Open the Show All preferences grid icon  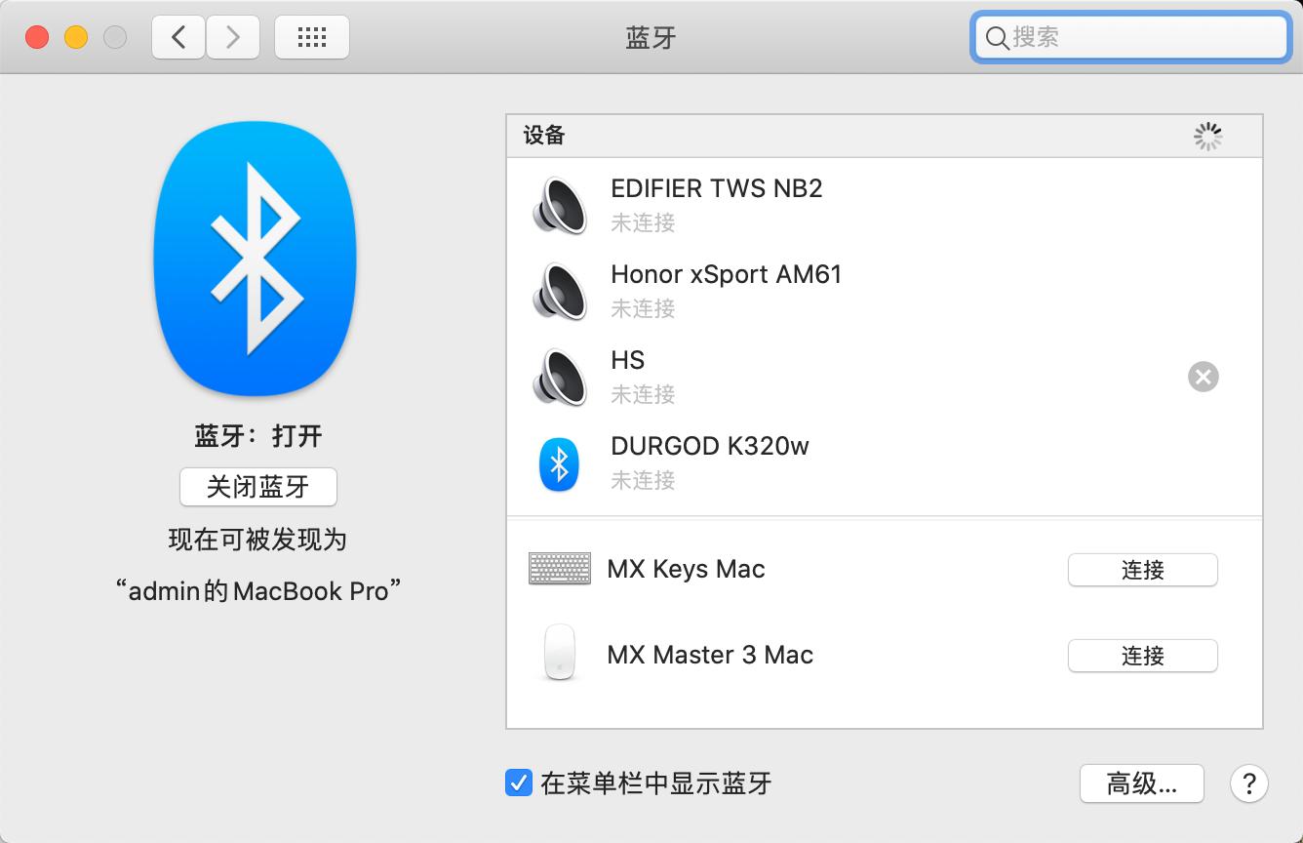point(312,36)
